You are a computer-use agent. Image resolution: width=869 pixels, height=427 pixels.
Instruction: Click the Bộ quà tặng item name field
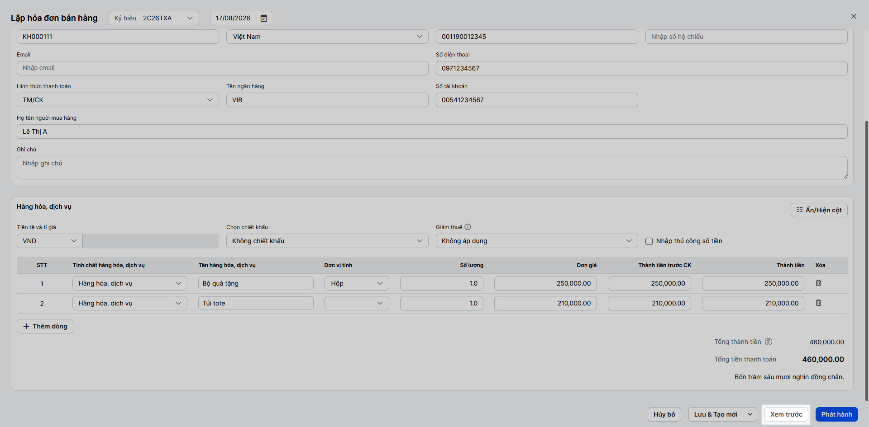256,283
